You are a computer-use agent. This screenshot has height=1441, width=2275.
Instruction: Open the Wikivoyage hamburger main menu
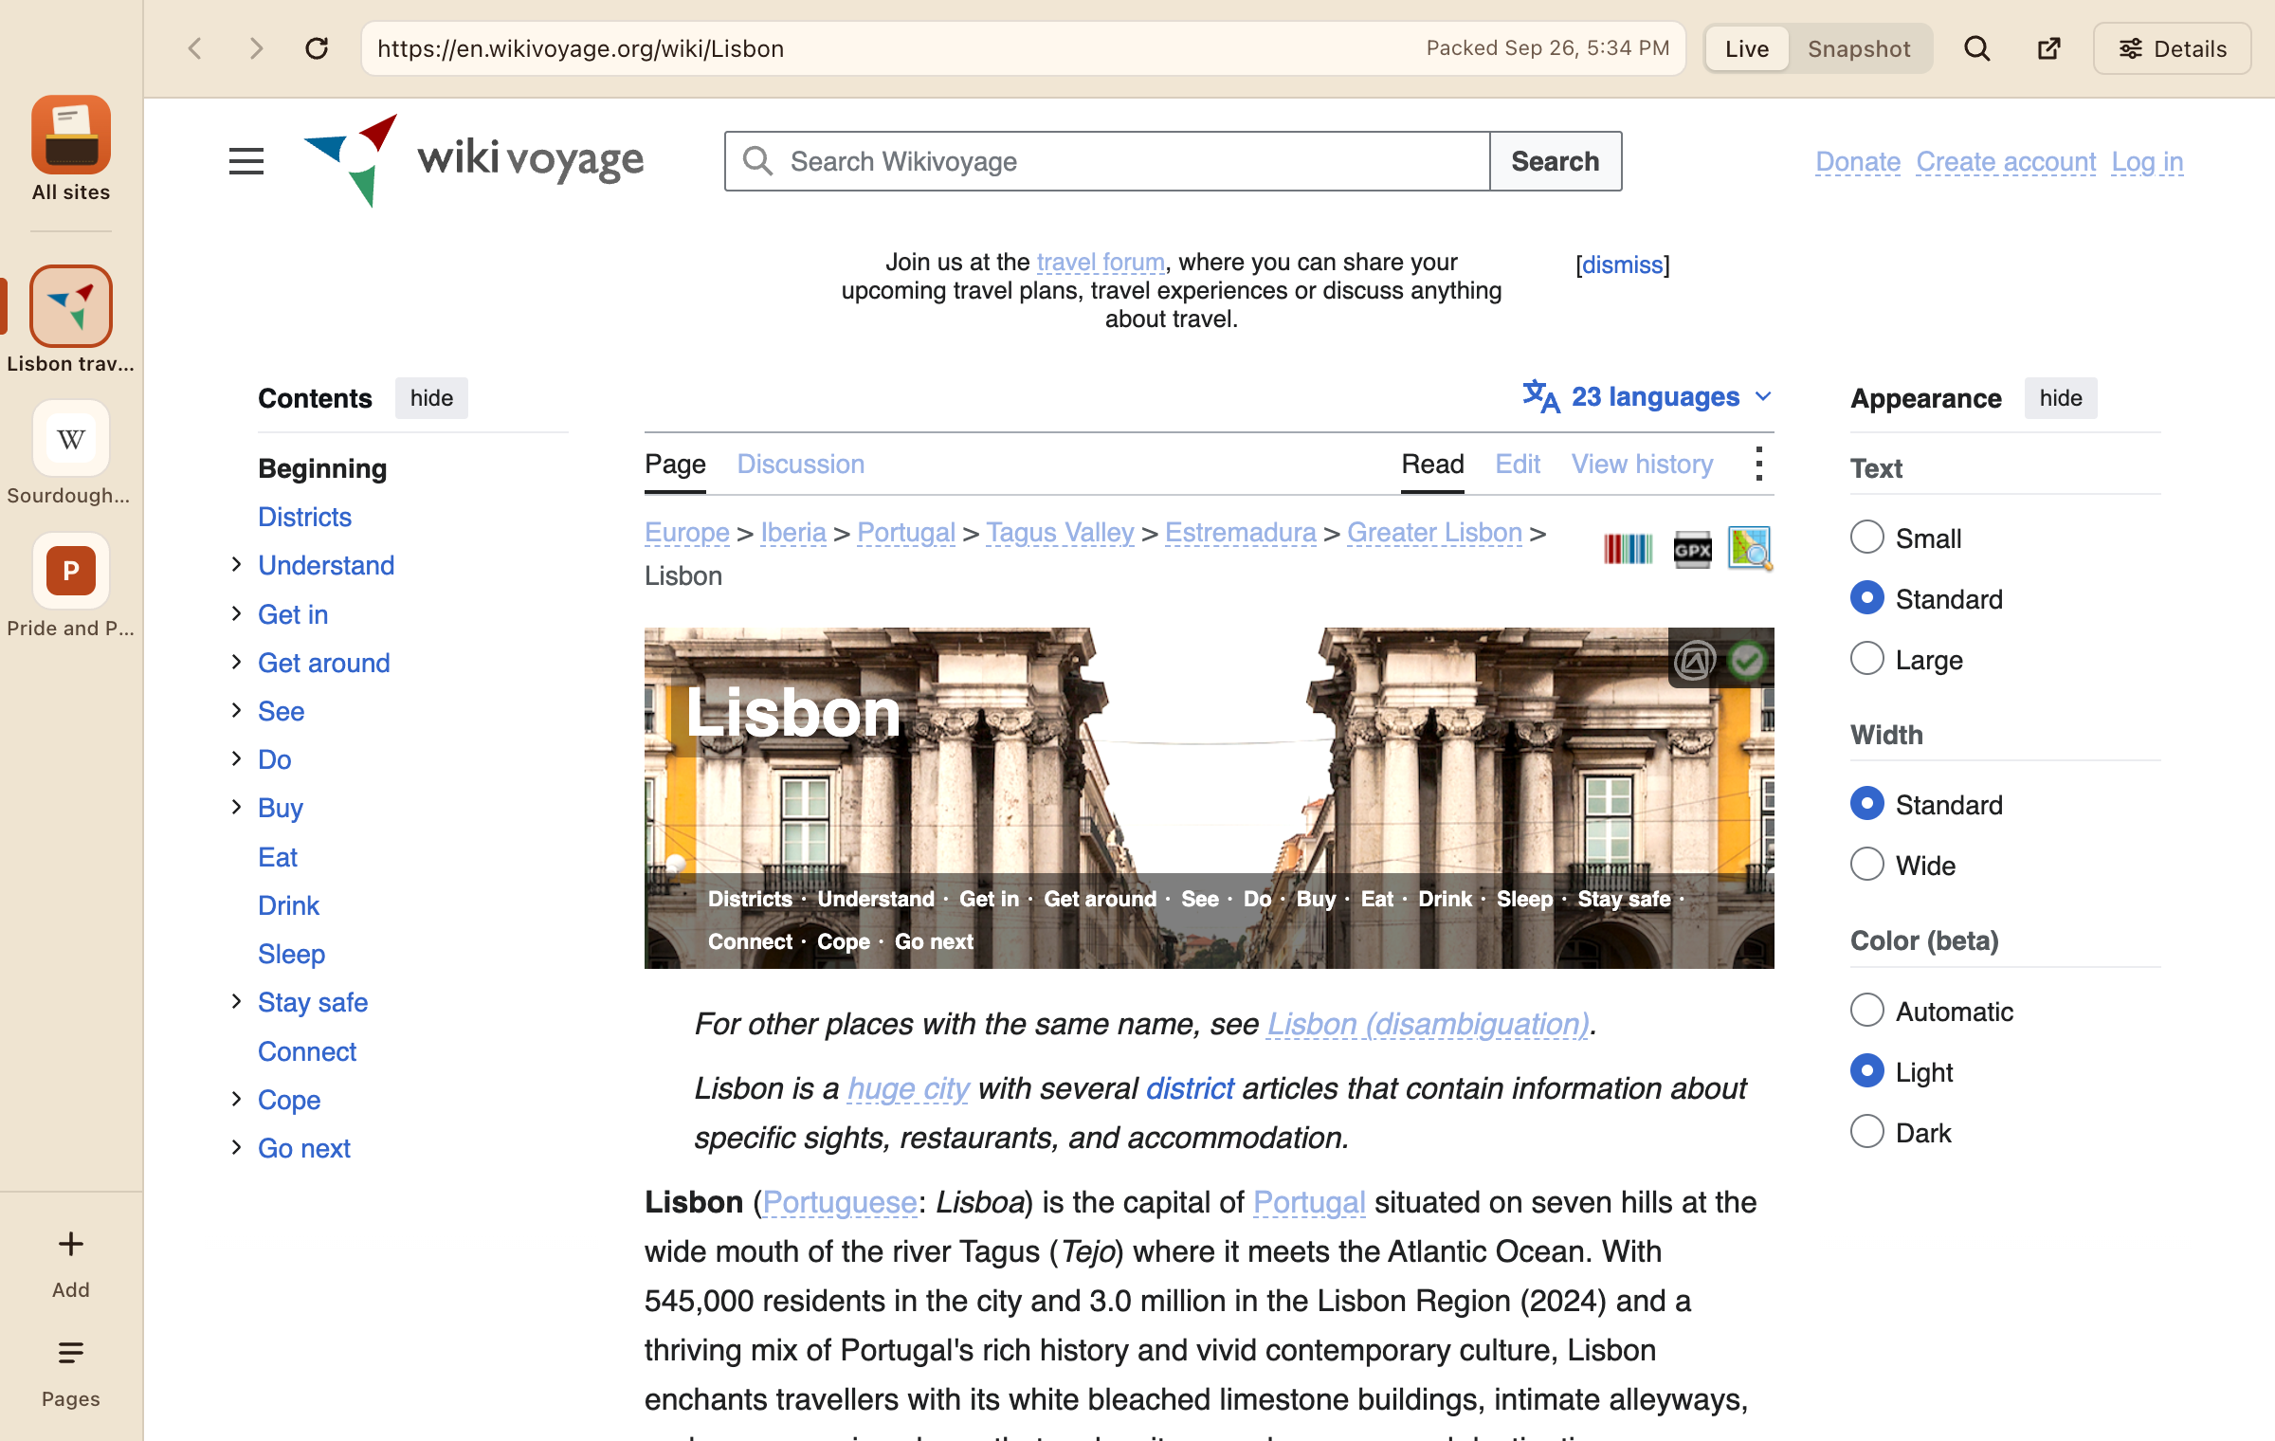[x=246, y=161]
